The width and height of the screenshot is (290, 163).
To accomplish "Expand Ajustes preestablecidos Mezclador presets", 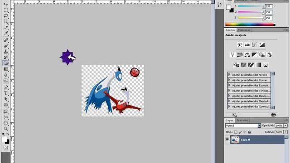I will point(229,101).
